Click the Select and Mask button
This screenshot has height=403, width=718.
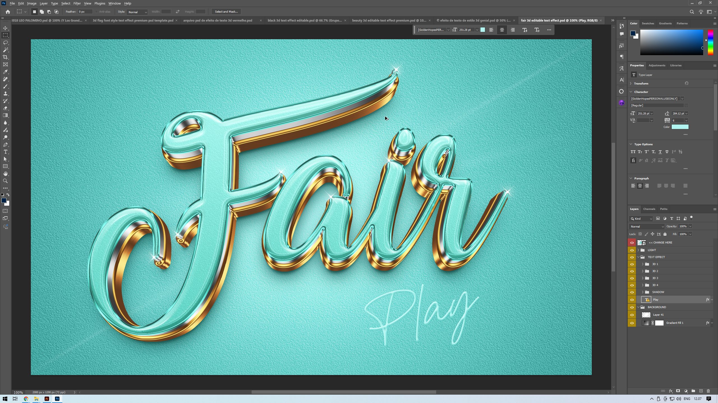(x=226, y=11)
